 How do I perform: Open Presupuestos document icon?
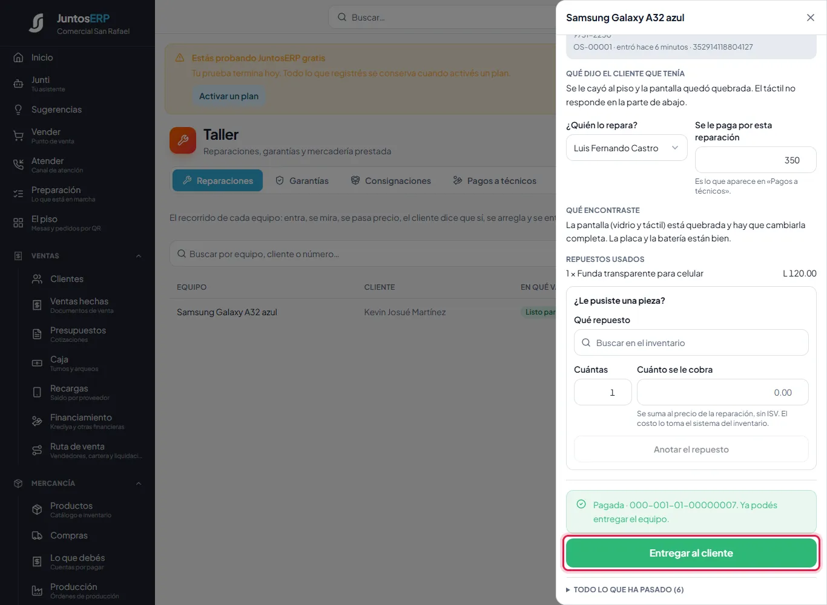coord(37,334)
